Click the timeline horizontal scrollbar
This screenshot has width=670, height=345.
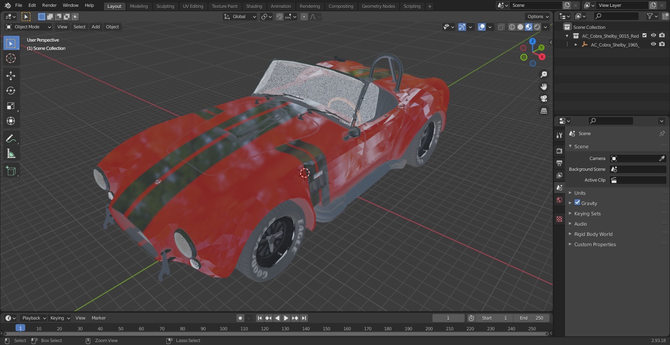coord(276,334)
